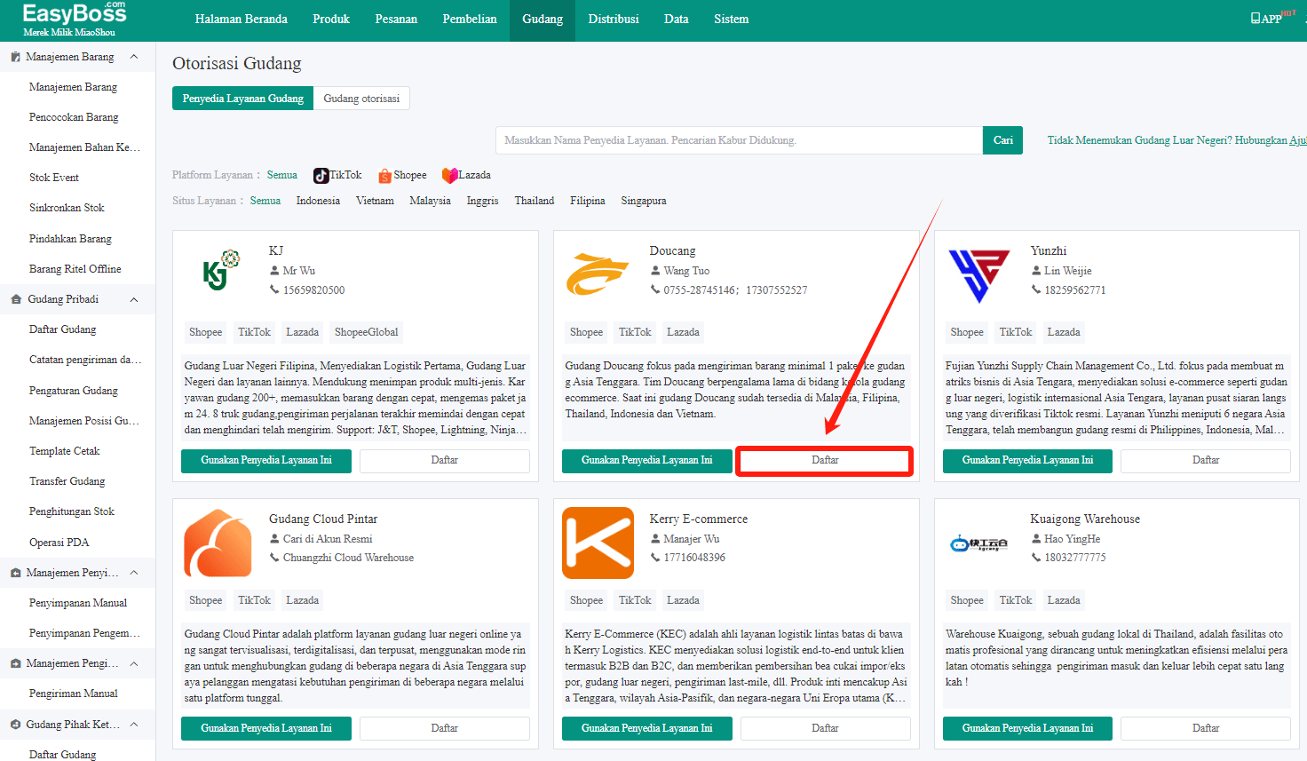Click Gudang Pihak Ketiga section icon
Screen dimensions: 1307x761
(15, 725)
